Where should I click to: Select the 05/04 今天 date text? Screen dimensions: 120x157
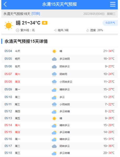pyautogui.click(x=12, y=51)
